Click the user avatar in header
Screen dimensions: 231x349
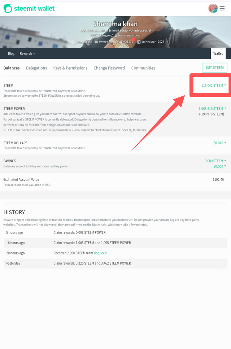pos(213,8)
